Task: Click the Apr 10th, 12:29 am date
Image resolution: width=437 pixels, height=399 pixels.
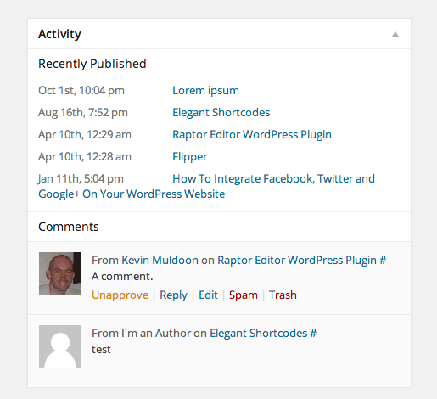Action: click(x=85, y=135)
